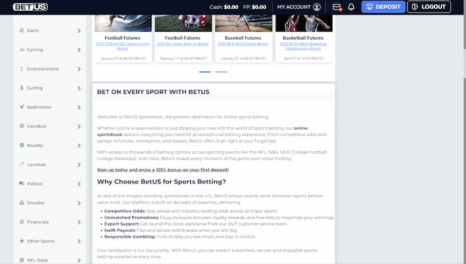Viewport: 466px width, 264px height.
Task: Expand the Handball category chevron
Action: [79, 127]
